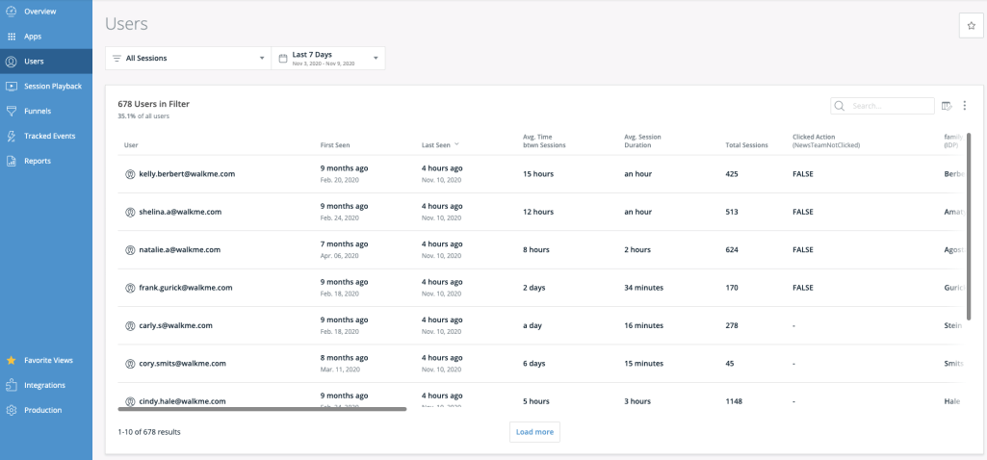Toggle sort arrow on Last Seen column
This screenshot has height=460, width=987.
pos(456,145)
